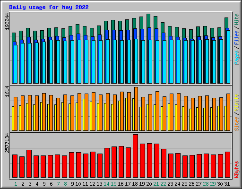
Task: Click the yellow Sites bar for day 11
Action: (84, 115)
